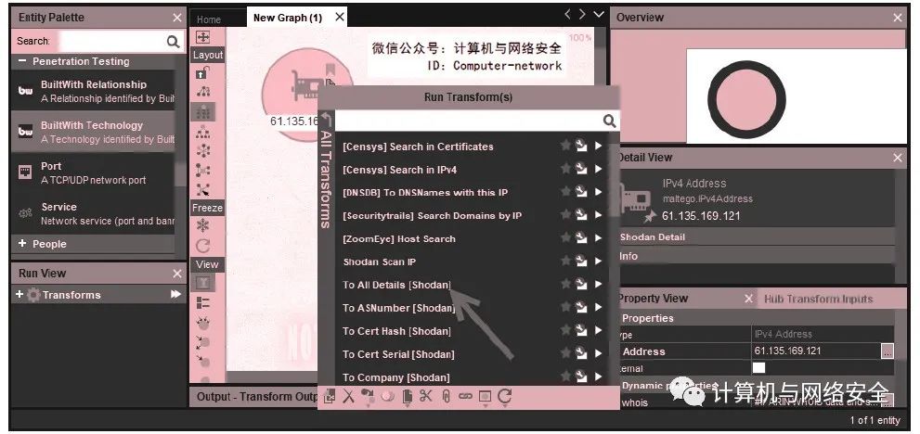Click the scissors cut icon in context toolbar

coord(426,397)
